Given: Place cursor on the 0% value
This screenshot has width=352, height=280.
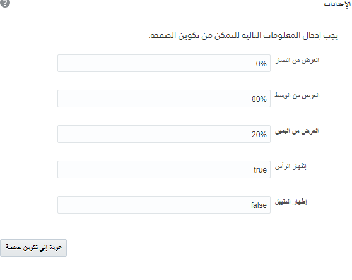Looking at the screenshot, I should (x=261, y=64).
